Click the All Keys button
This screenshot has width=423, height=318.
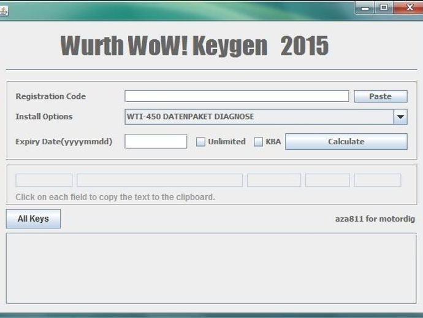33,219
